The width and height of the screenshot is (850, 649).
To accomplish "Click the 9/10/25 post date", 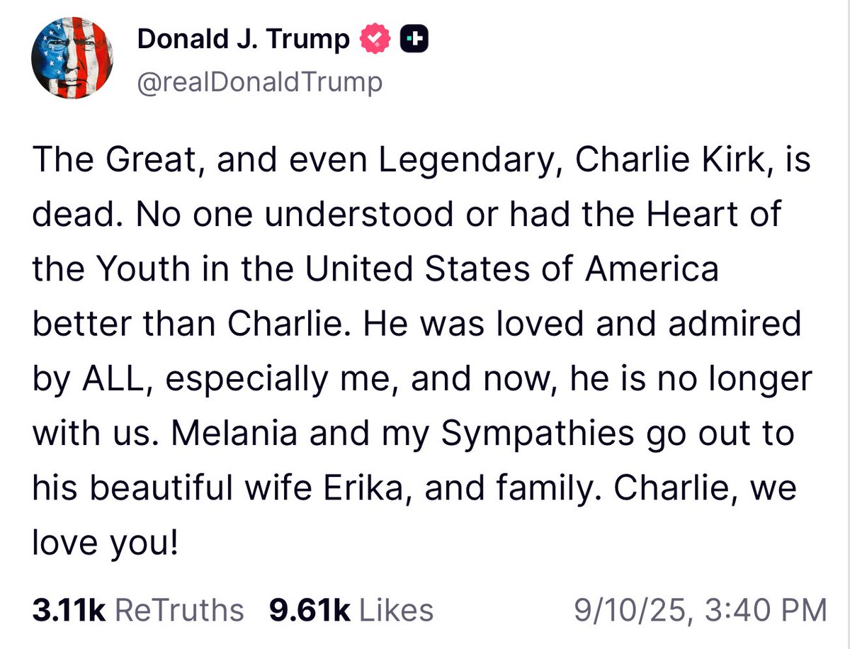I will (x=623, y=610).
